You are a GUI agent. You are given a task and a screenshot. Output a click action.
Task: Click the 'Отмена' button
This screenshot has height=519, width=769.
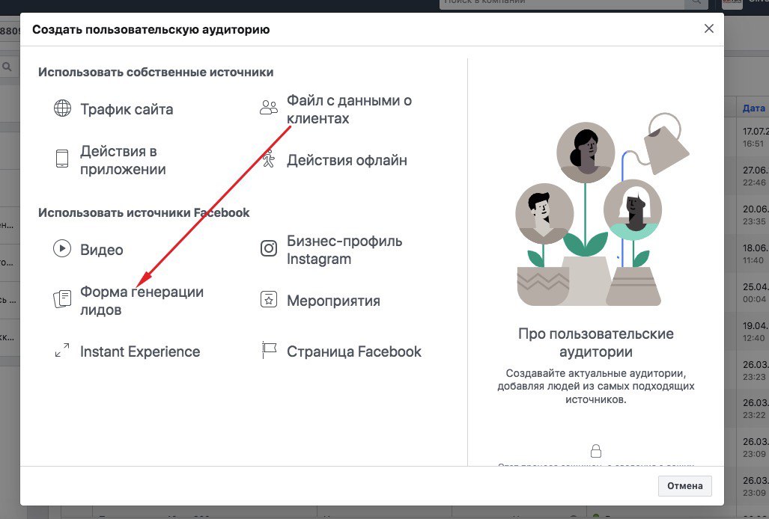click(684, 485)
